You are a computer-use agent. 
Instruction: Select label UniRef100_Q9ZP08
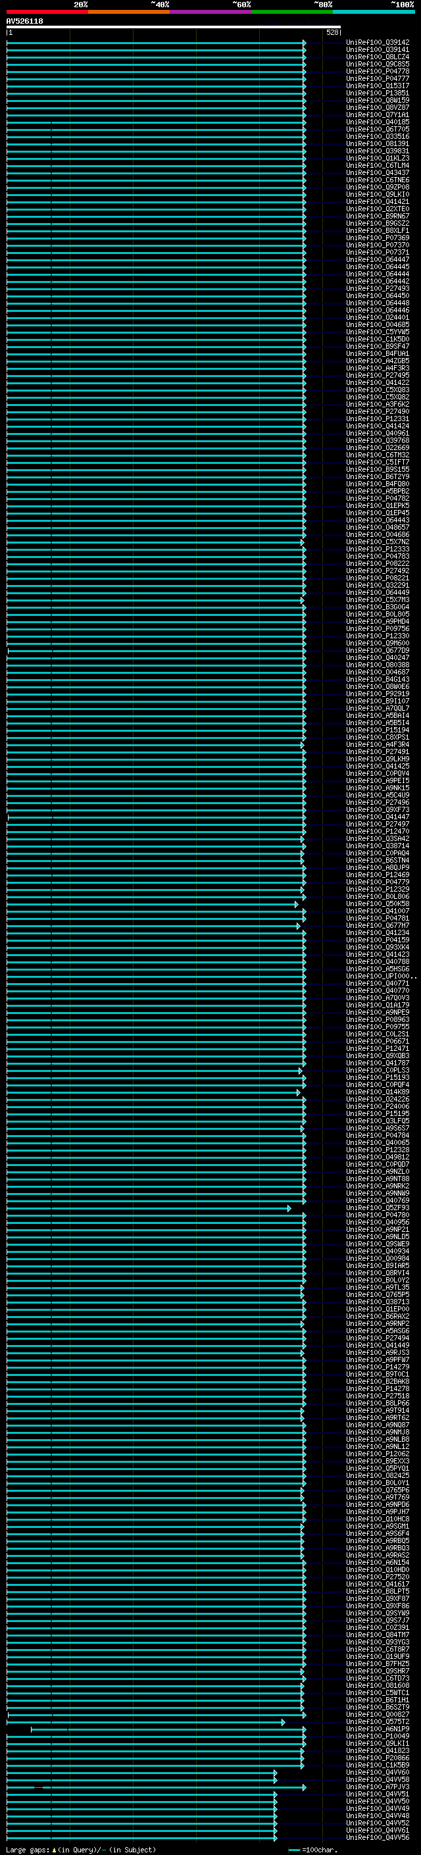pos(378,188)
